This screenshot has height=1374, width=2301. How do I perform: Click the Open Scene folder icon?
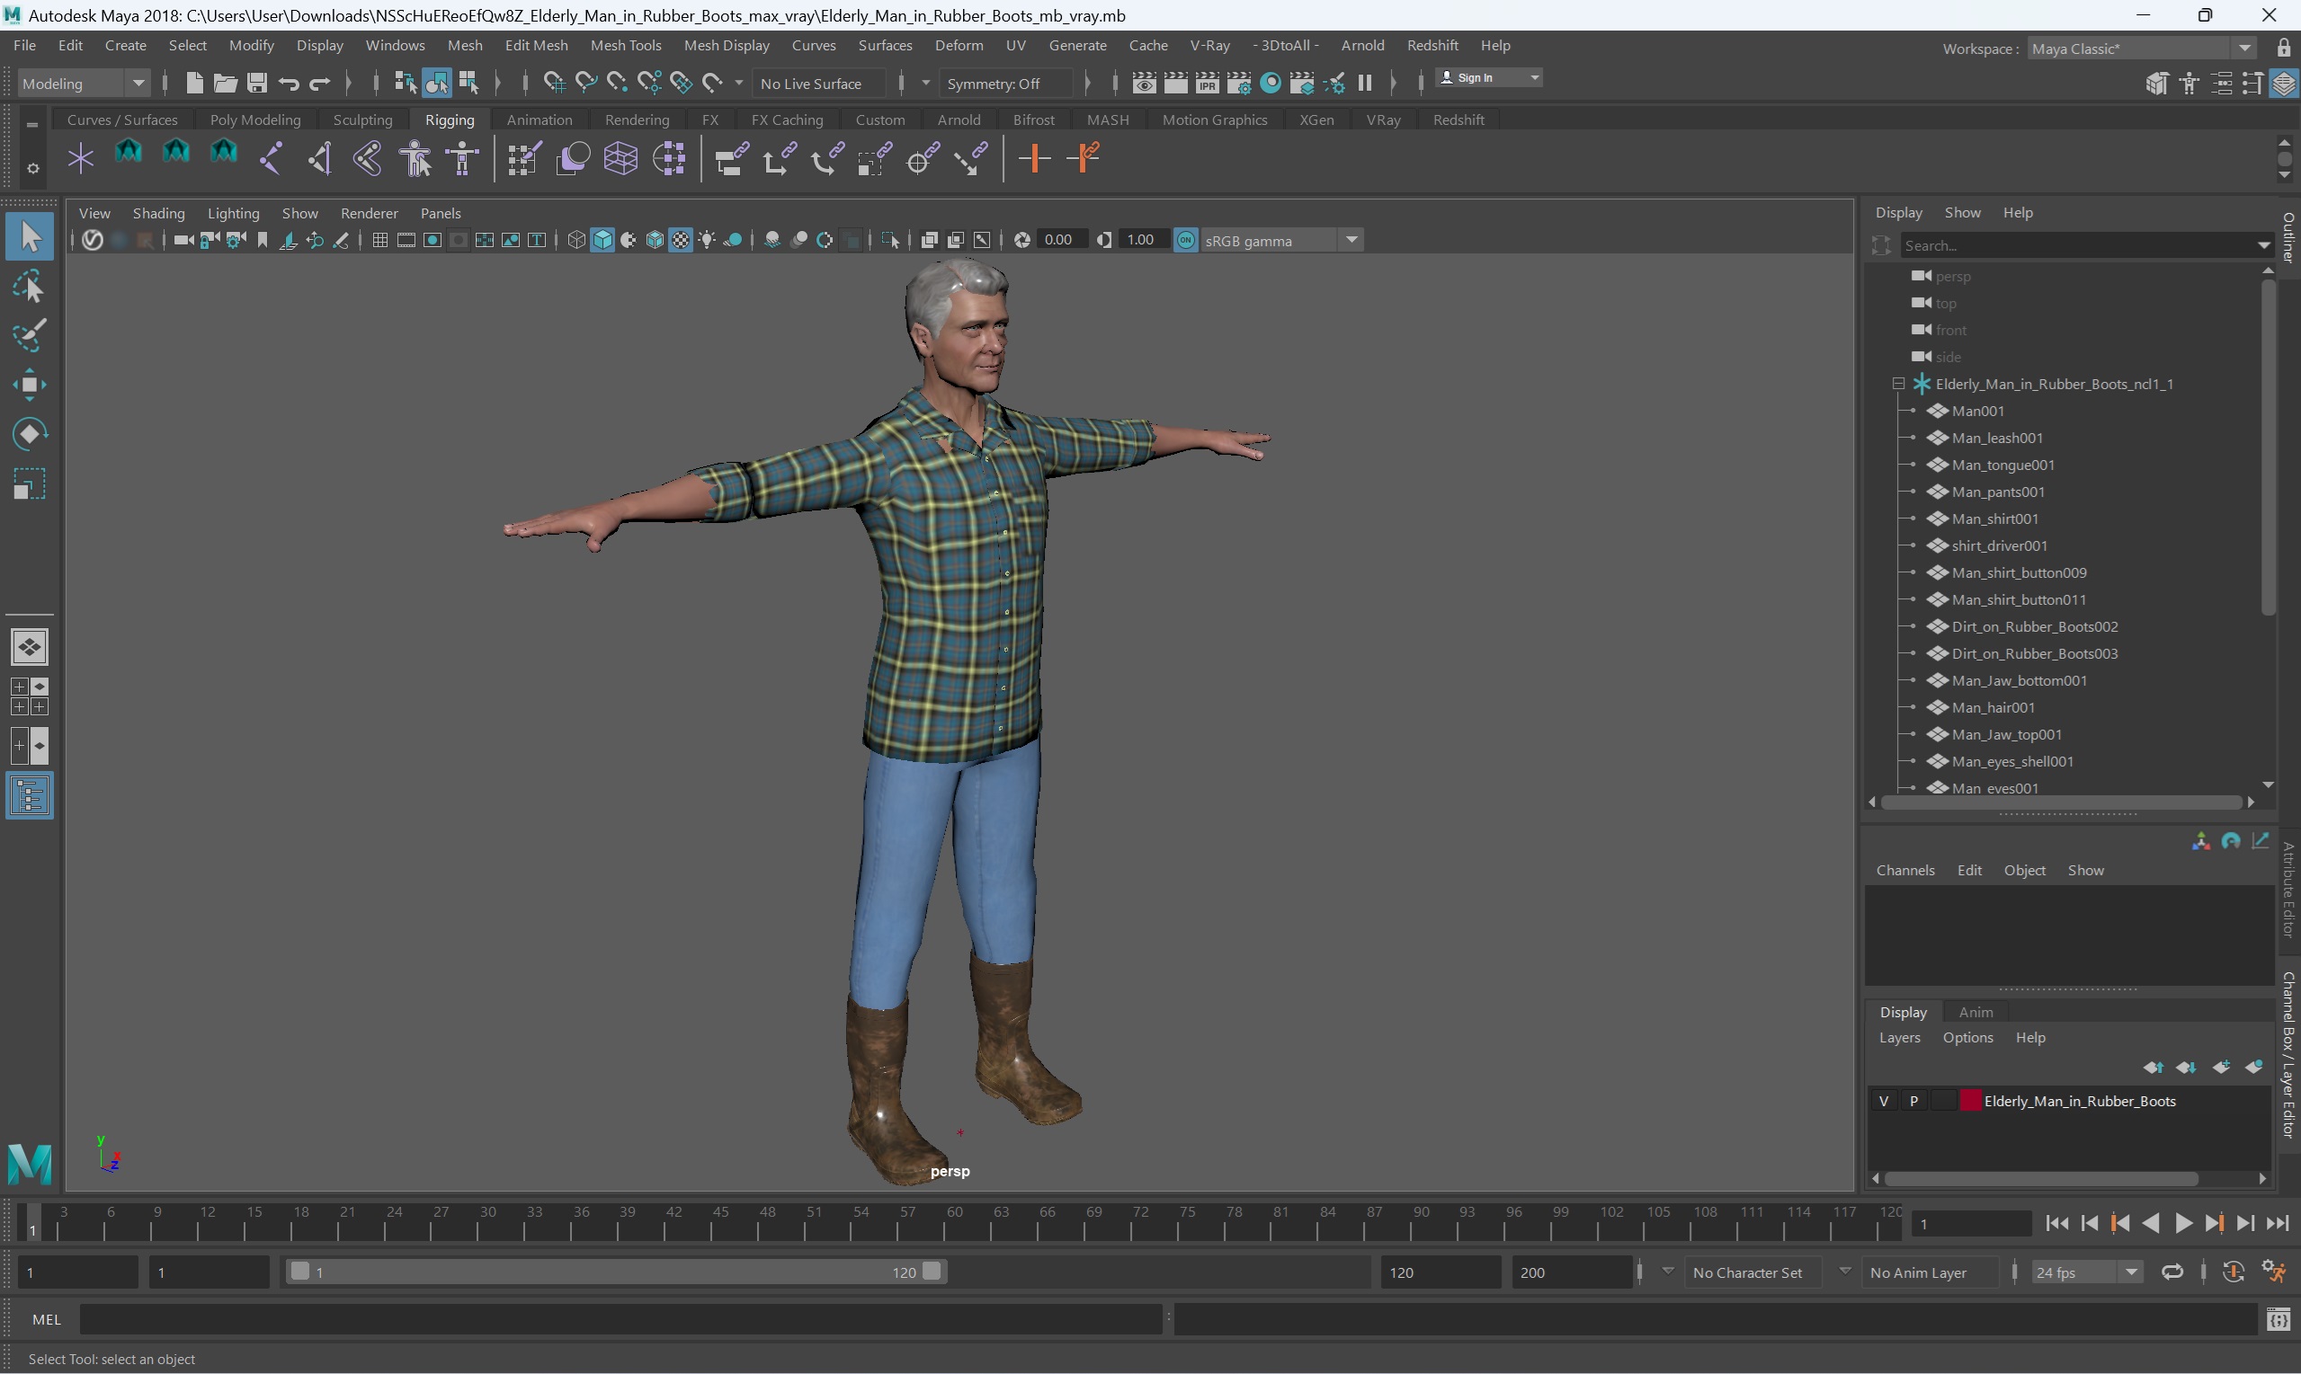(x=225, y=84)
